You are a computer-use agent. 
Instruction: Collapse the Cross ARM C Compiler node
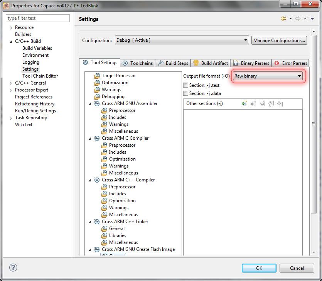click(90, 139)
